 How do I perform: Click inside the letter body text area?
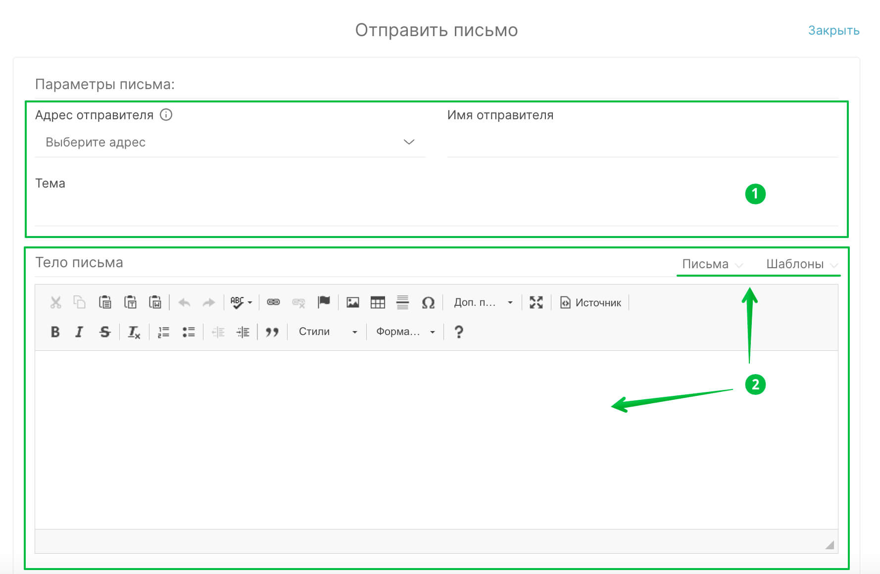point(437,440)
